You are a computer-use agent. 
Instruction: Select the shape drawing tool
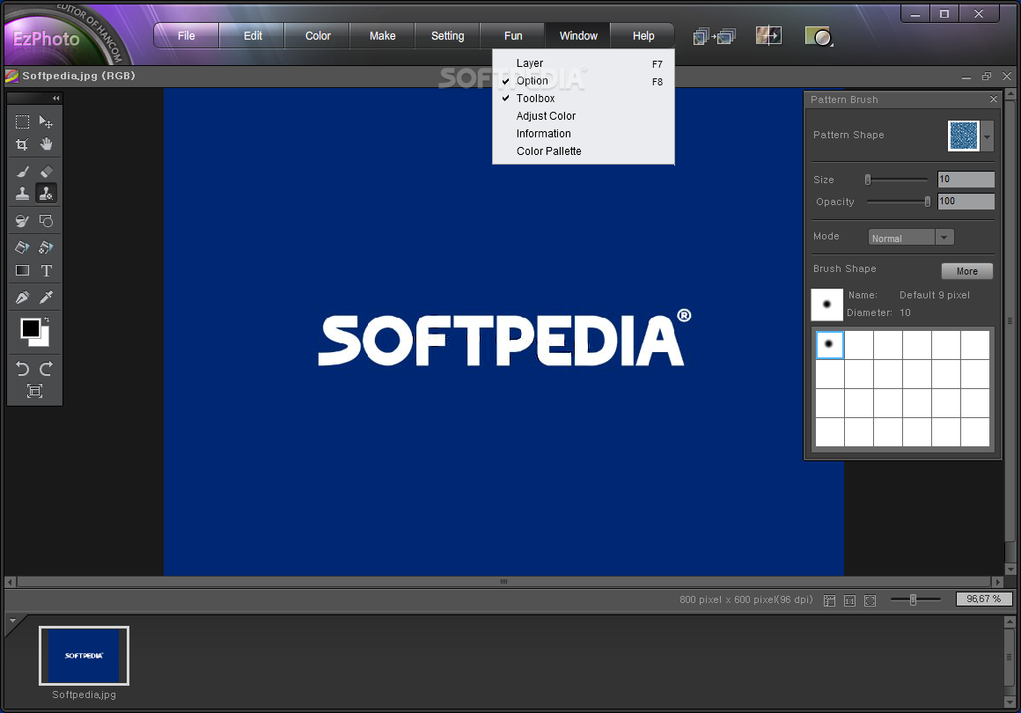click(46, 221)
